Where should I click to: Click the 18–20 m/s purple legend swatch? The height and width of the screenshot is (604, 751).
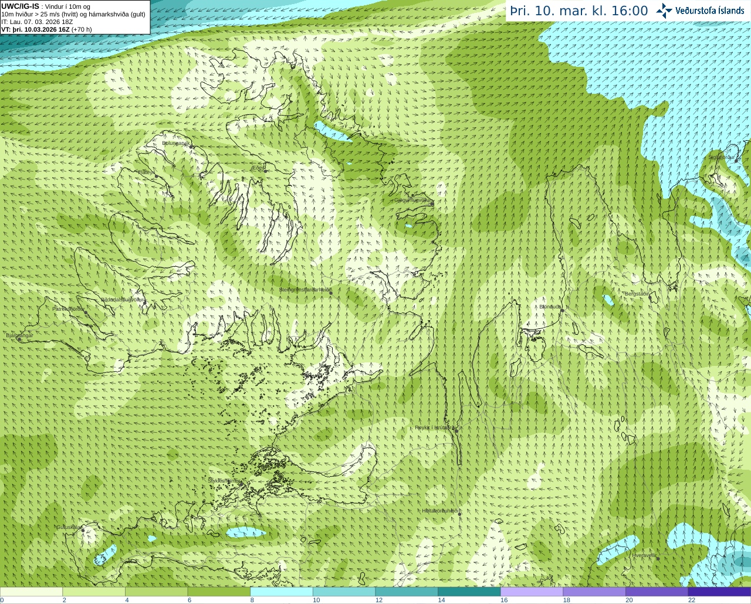coord(594,592)
